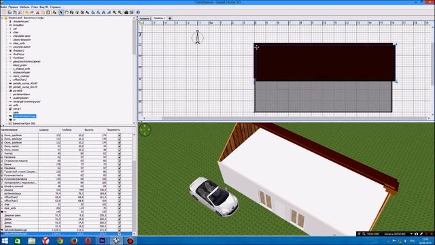The image size is (435, 245).
Task: Choose the Create dimensions tool
Action: (x=82, y=12)
